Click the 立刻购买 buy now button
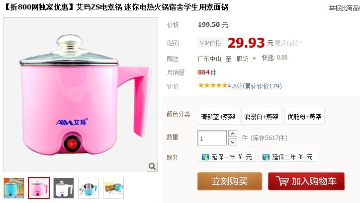 (x=230, y=181)
